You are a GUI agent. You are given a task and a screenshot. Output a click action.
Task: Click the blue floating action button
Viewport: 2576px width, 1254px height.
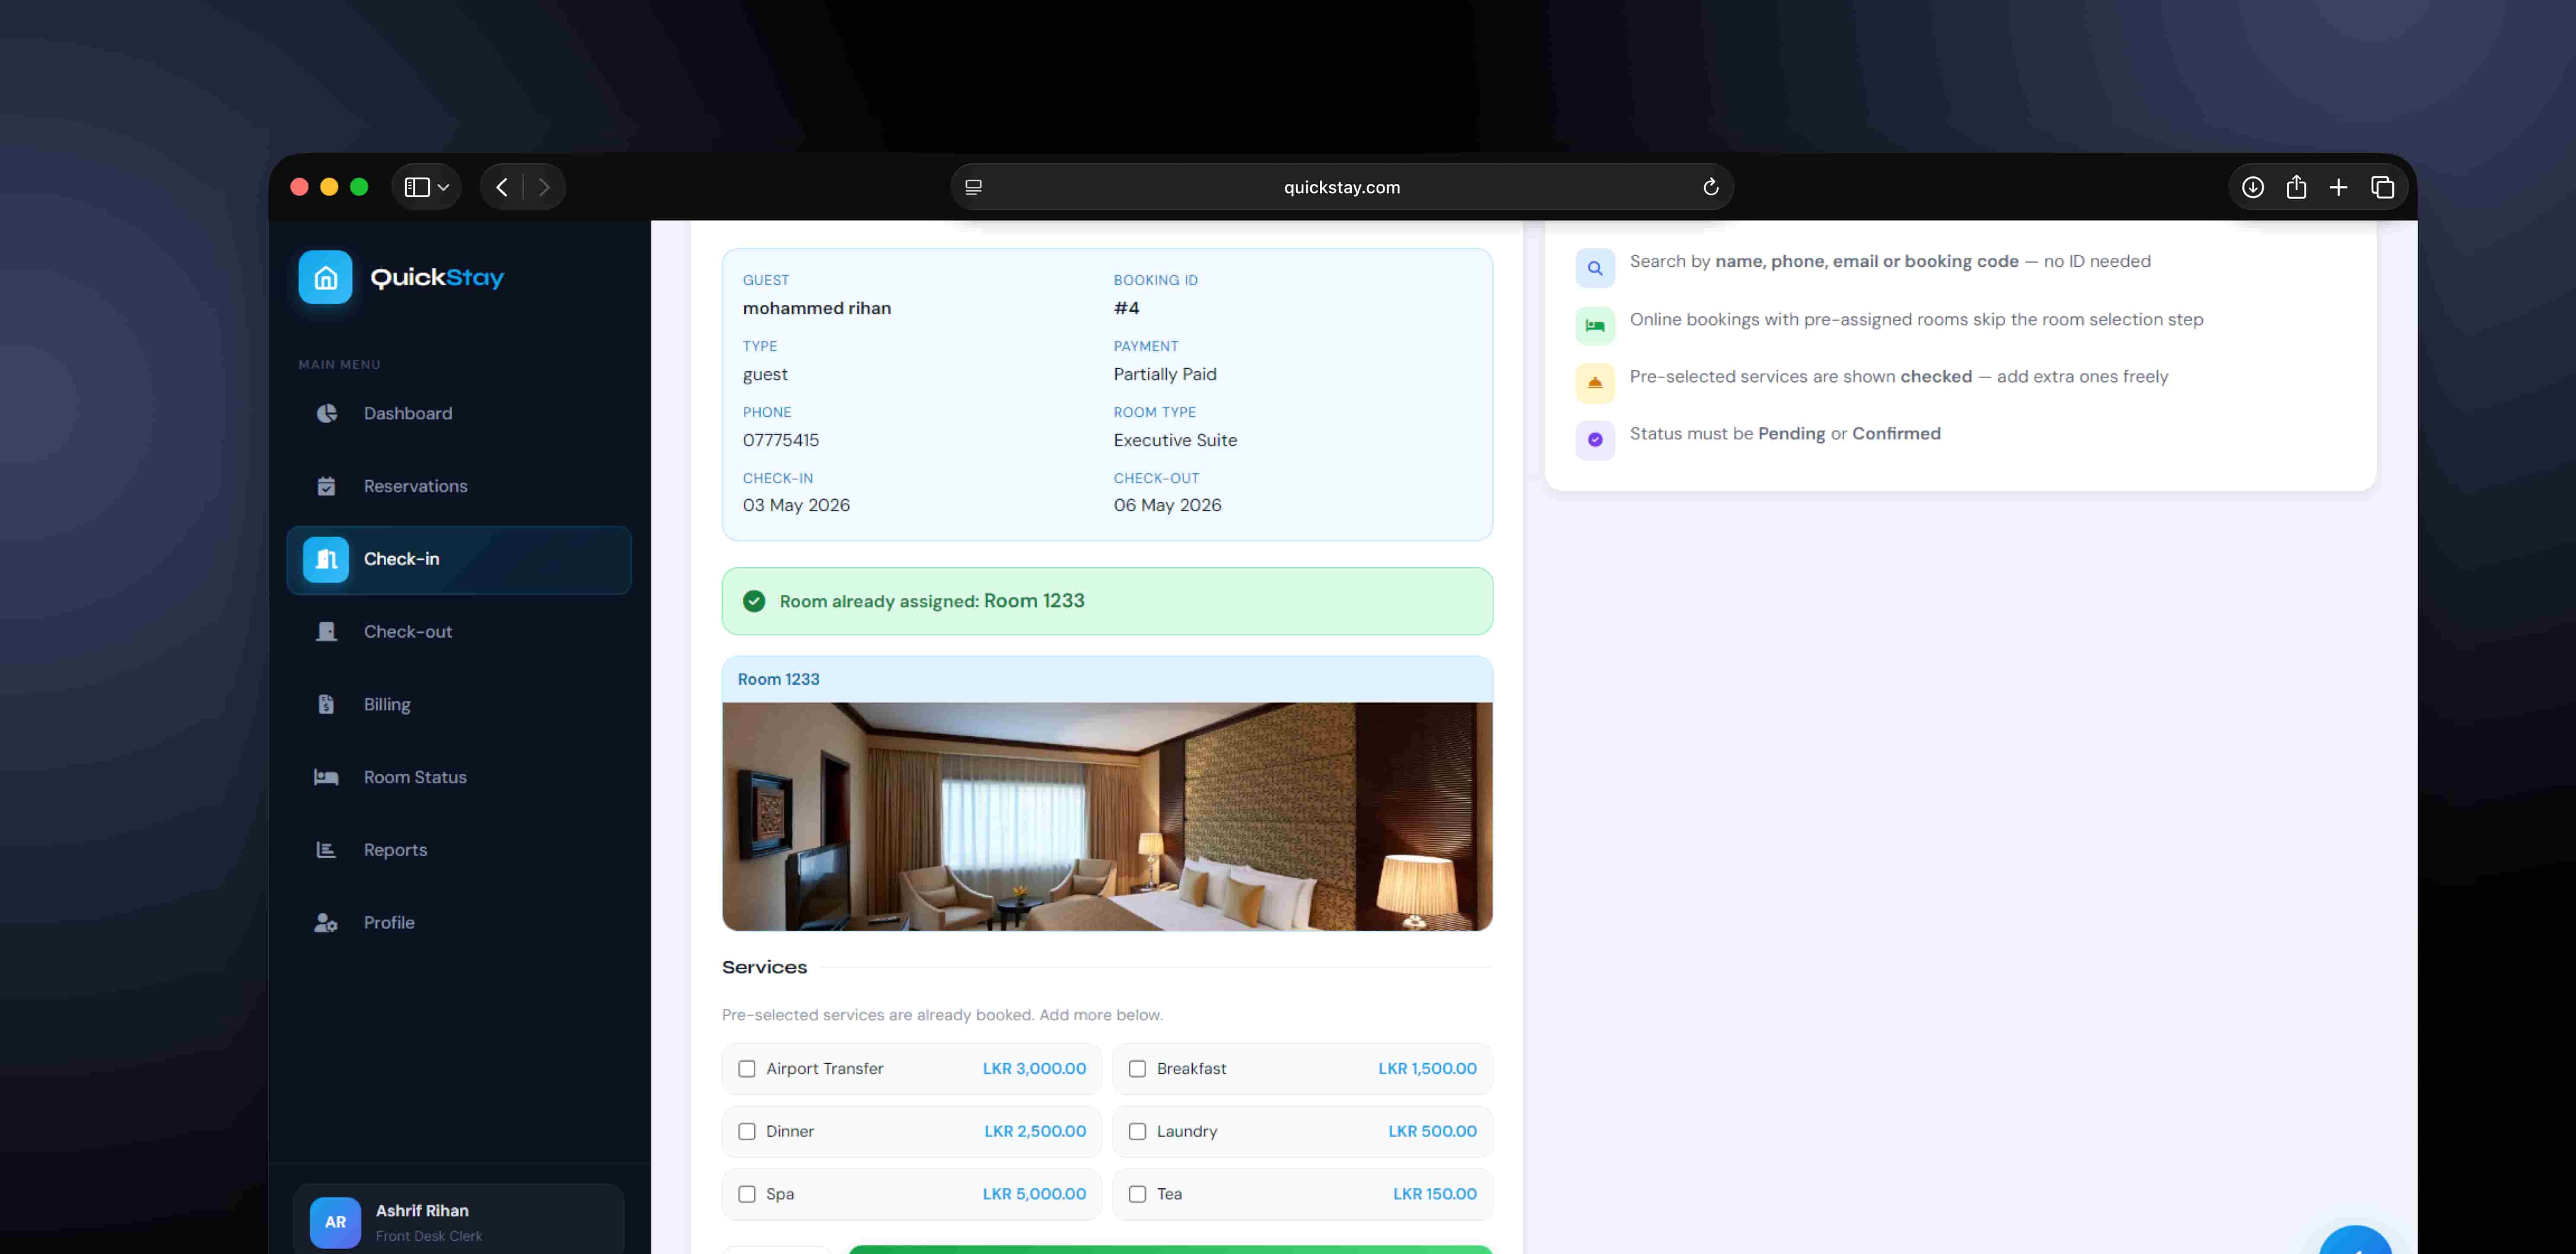[x=2355, y=1240]
